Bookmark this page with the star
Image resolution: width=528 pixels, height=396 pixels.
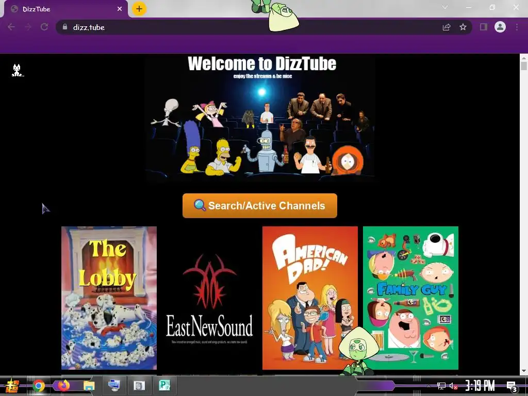[x=463, y=27]
